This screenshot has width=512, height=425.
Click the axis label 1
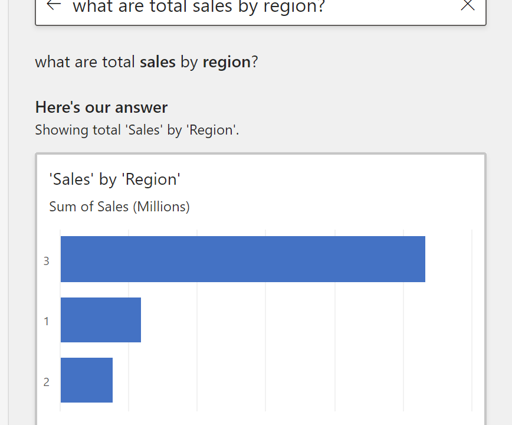coord(47,322)
